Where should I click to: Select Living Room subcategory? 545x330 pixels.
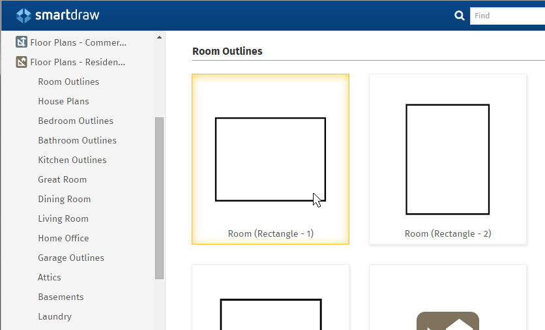[x=63, y=218]
